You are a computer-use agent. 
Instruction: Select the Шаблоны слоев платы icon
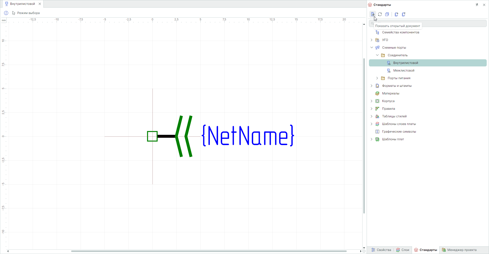(x=377, y=124)
